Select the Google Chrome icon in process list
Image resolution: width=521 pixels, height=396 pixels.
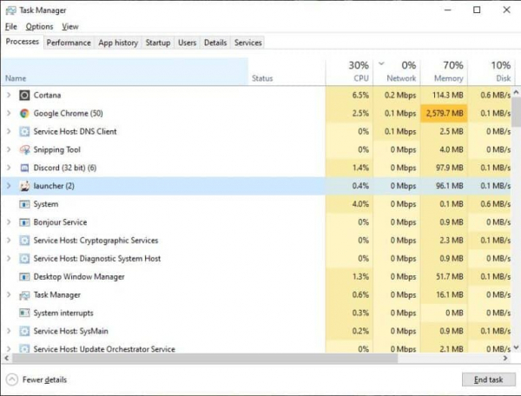(24, 114)
